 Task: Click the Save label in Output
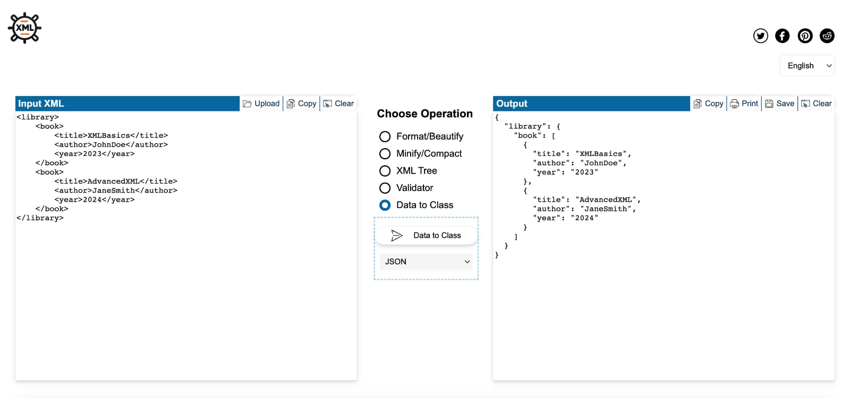[x=785, y=103]
